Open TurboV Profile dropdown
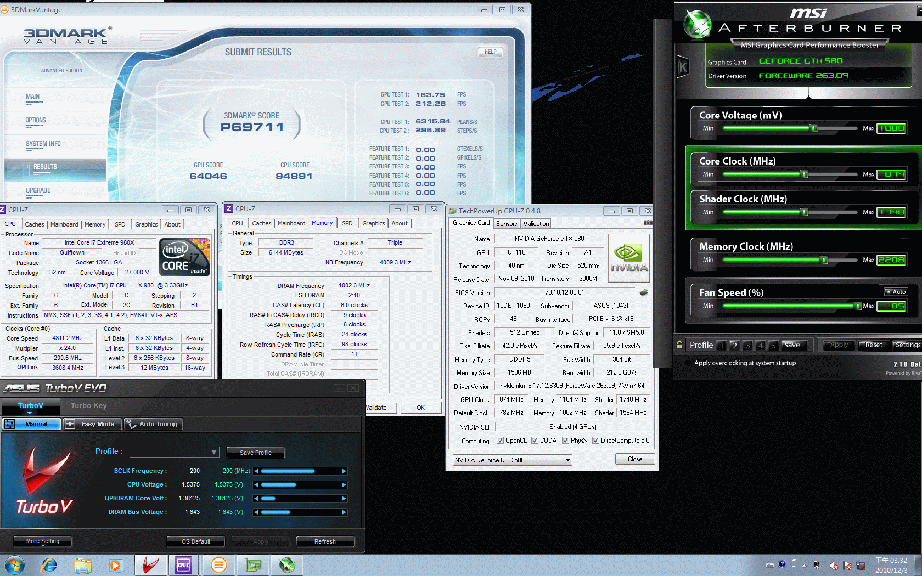This screenshot has width=922, height=576. (x=214, y=452)
